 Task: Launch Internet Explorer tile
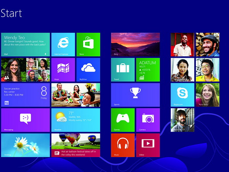63,45
